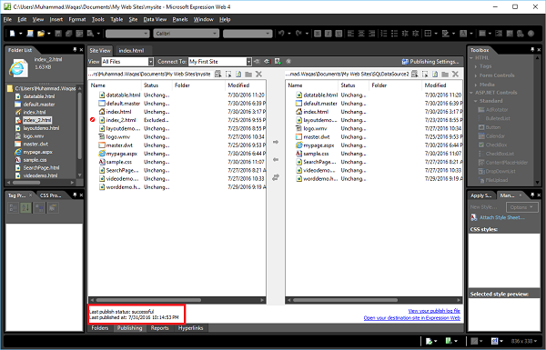Click delete icon in local site pane

(258, 74)
